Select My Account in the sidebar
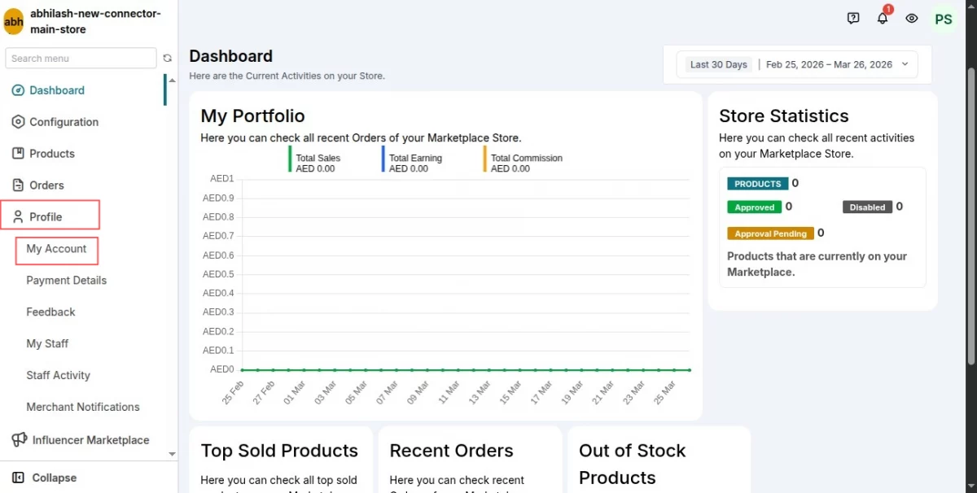This screenshot has height=493, width=977. point(56,249)
